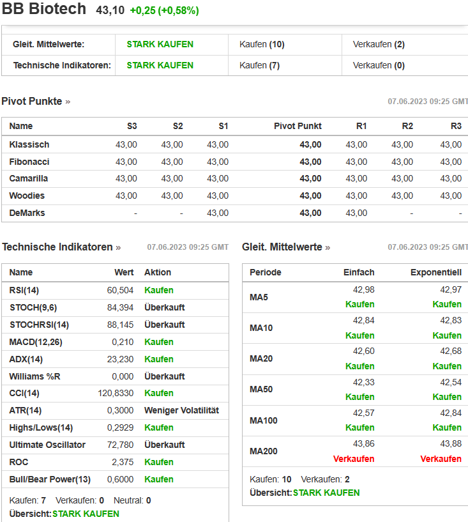Click the Camarilla pivot row label
Screen dimensions: 468x522
tap(29, 178)
